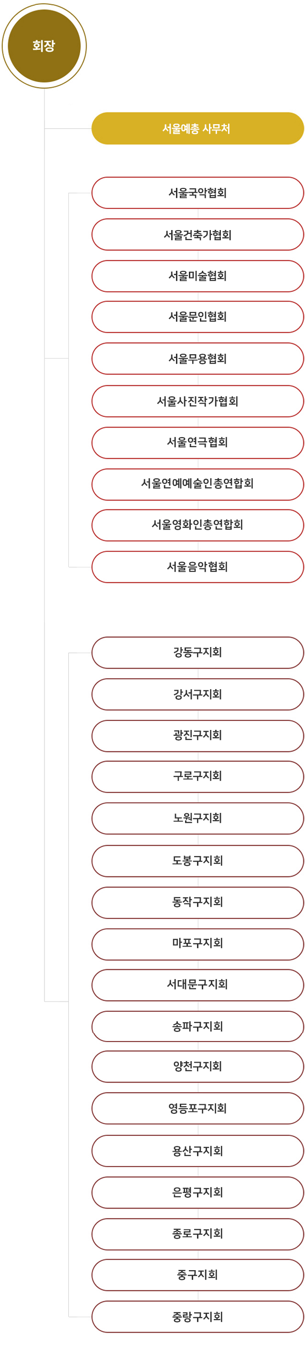
Task: Select the 서울예총 사무처 box
Action: point(197,128)
